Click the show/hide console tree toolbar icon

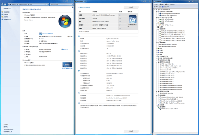160,7
